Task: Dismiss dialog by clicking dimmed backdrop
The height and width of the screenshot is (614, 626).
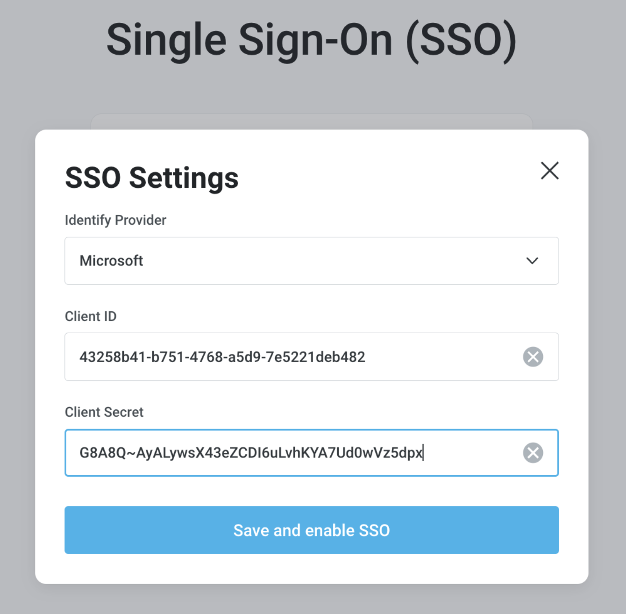Action: tap(607, 327)
